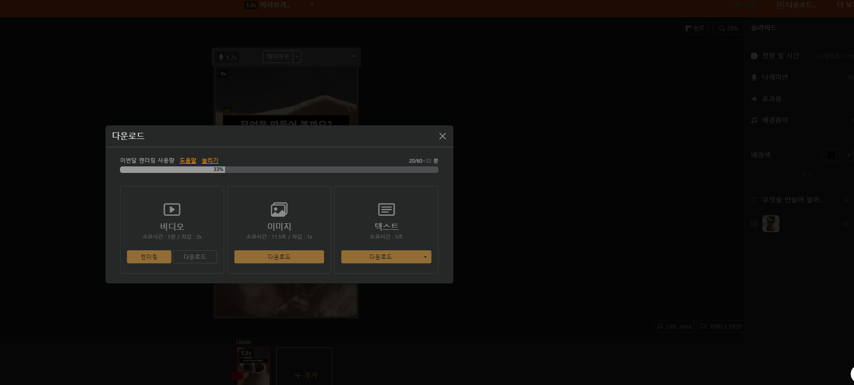Image resolution: width=854 pixels, height=385 pixels.
Task: Click the 20/60+32 분 usage text
Action: click(x=423, y=161)
